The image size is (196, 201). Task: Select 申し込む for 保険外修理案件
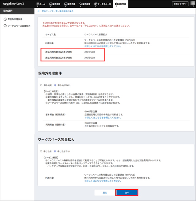point(41,85)
